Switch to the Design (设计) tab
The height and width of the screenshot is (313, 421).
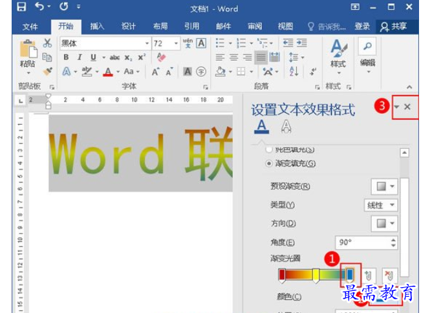[x=128, y=27]
